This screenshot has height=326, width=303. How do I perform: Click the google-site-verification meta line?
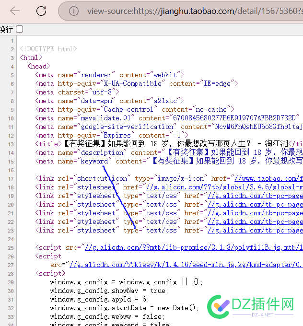pyautogui.click(x=169, y=127)
